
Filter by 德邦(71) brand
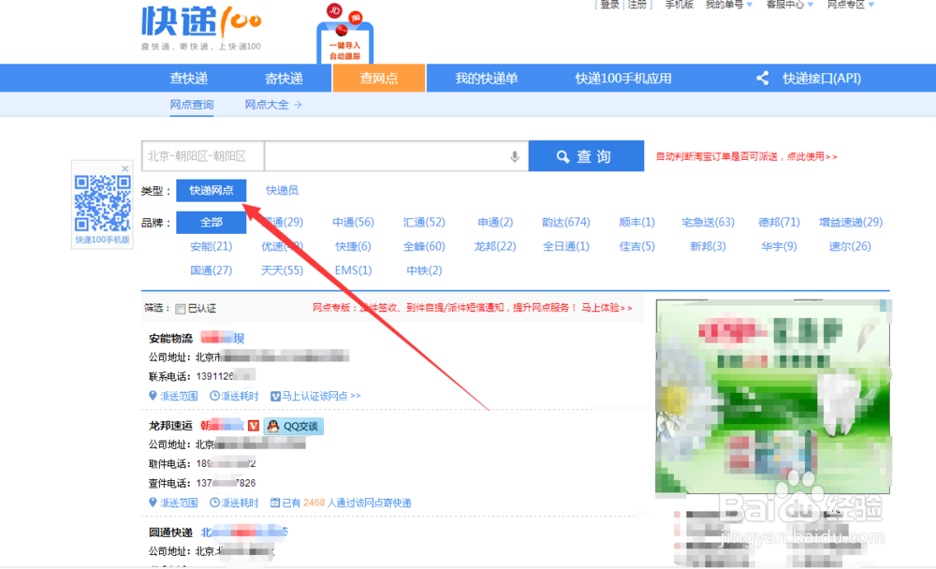coord(779,222)
